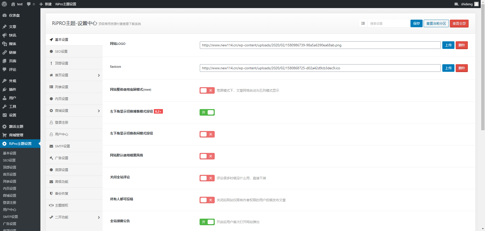Screen dimensions: 485x231
Task: Click the 重置当前分区 button
Action: (x=436, y=23)
